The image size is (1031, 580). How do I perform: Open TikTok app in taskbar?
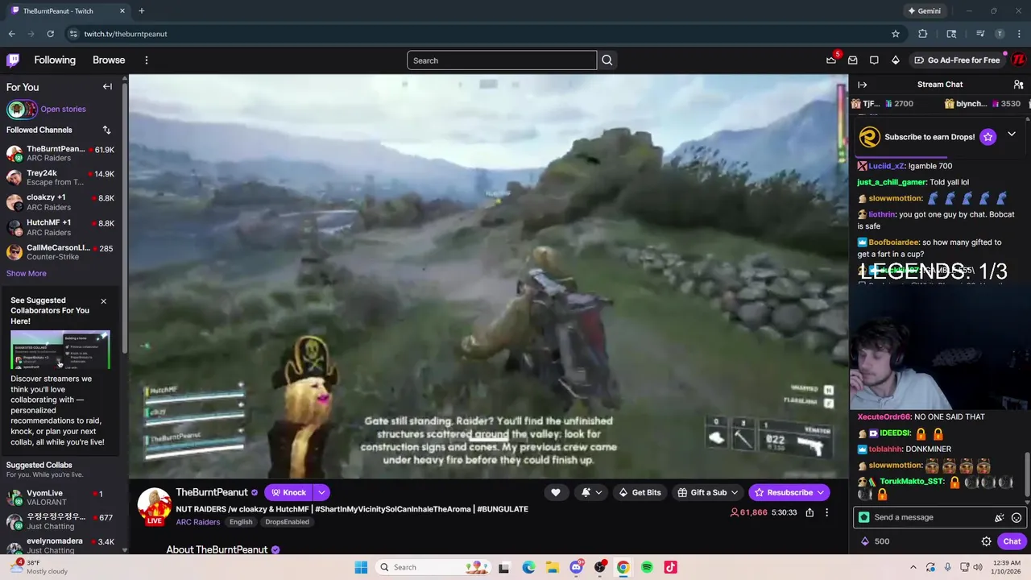670,567
